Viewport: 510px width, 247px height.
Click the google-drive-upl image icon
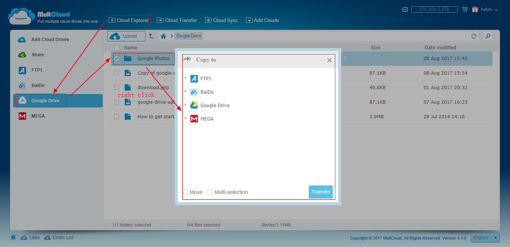pyautogui.click(x=128, y=102)
